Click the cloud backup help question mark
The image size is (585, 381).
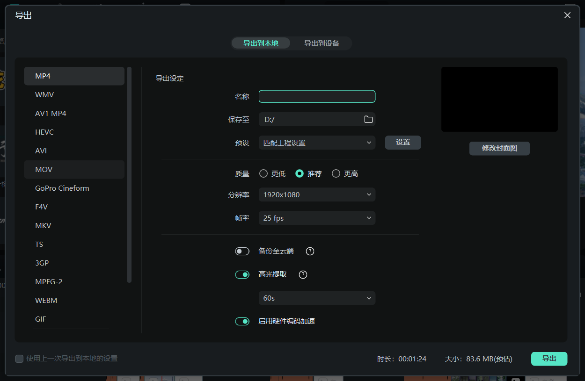[x=309, y=251]
